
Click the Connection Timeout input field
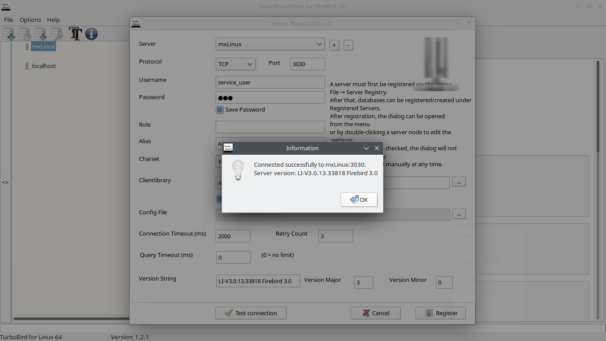[233, 236]
